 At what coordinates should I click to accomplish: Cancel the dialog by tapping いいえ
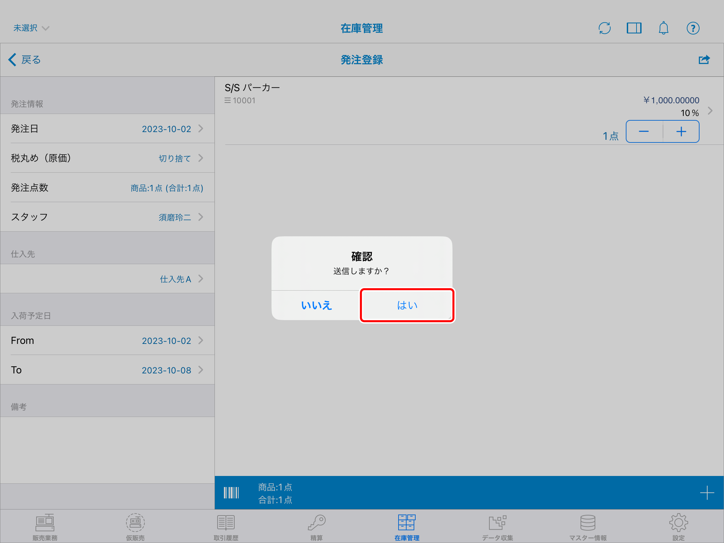(x=316, y=305)
